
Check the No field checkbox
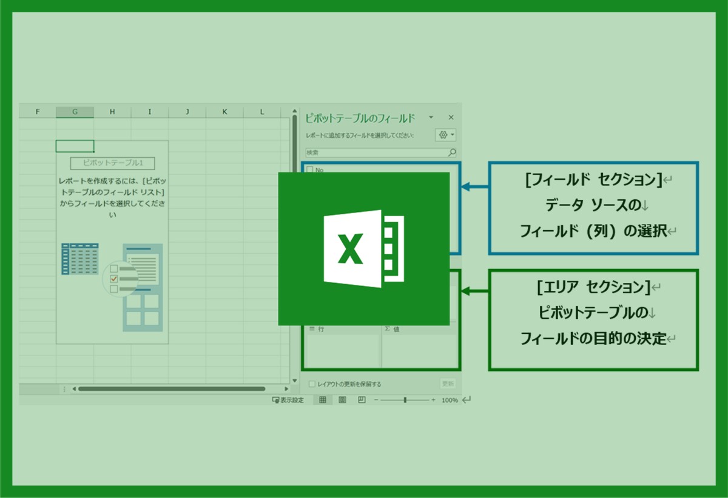pyautogui.click(x=310, y=170)
